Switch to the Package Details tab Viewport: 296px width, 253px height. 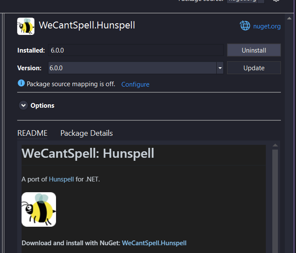tap(87, 133)
